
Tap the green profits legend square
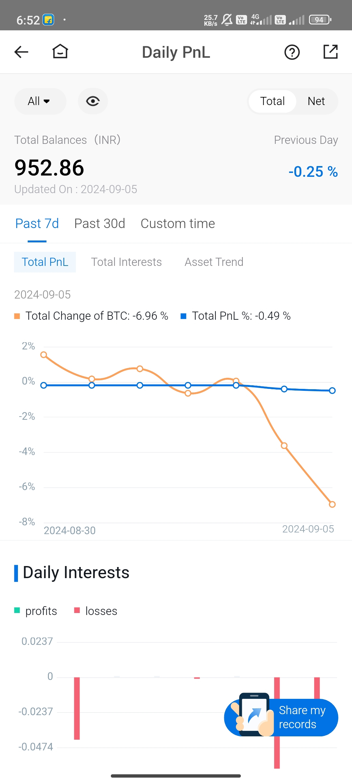pyautogui.click(x=17, y=610)
